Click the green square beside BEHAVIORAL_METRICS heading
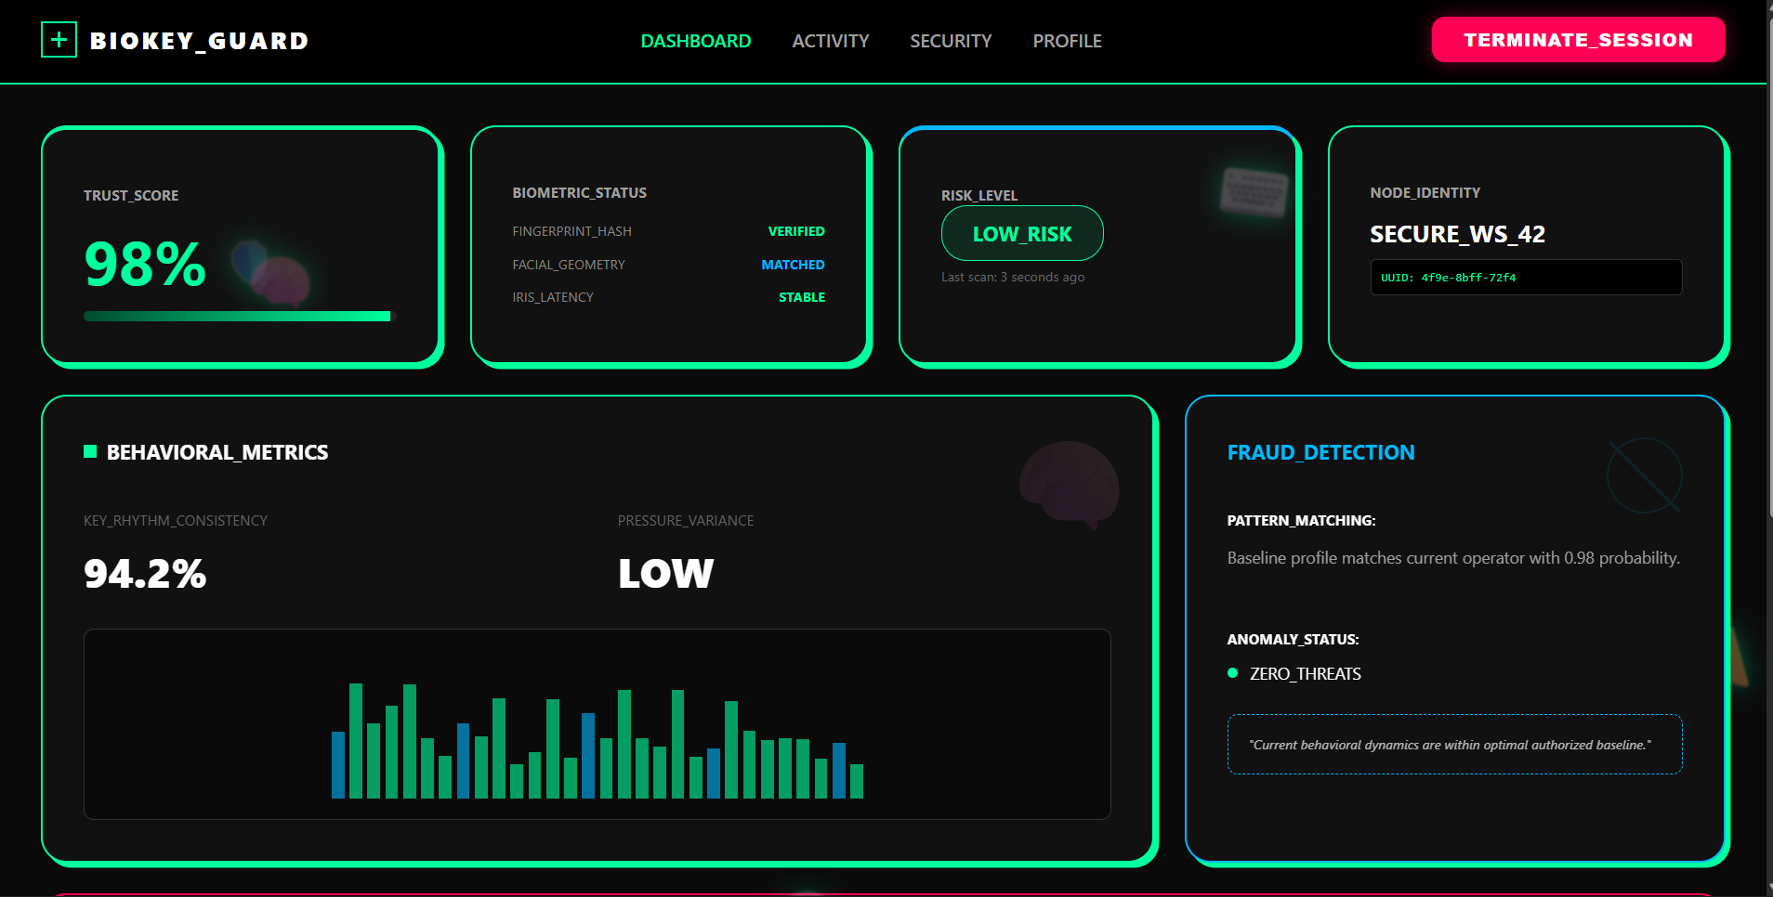 (90, 452)
